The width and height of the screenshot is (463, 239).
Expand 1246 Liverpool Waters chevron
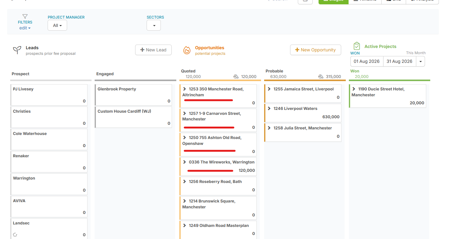coord(269,108)
